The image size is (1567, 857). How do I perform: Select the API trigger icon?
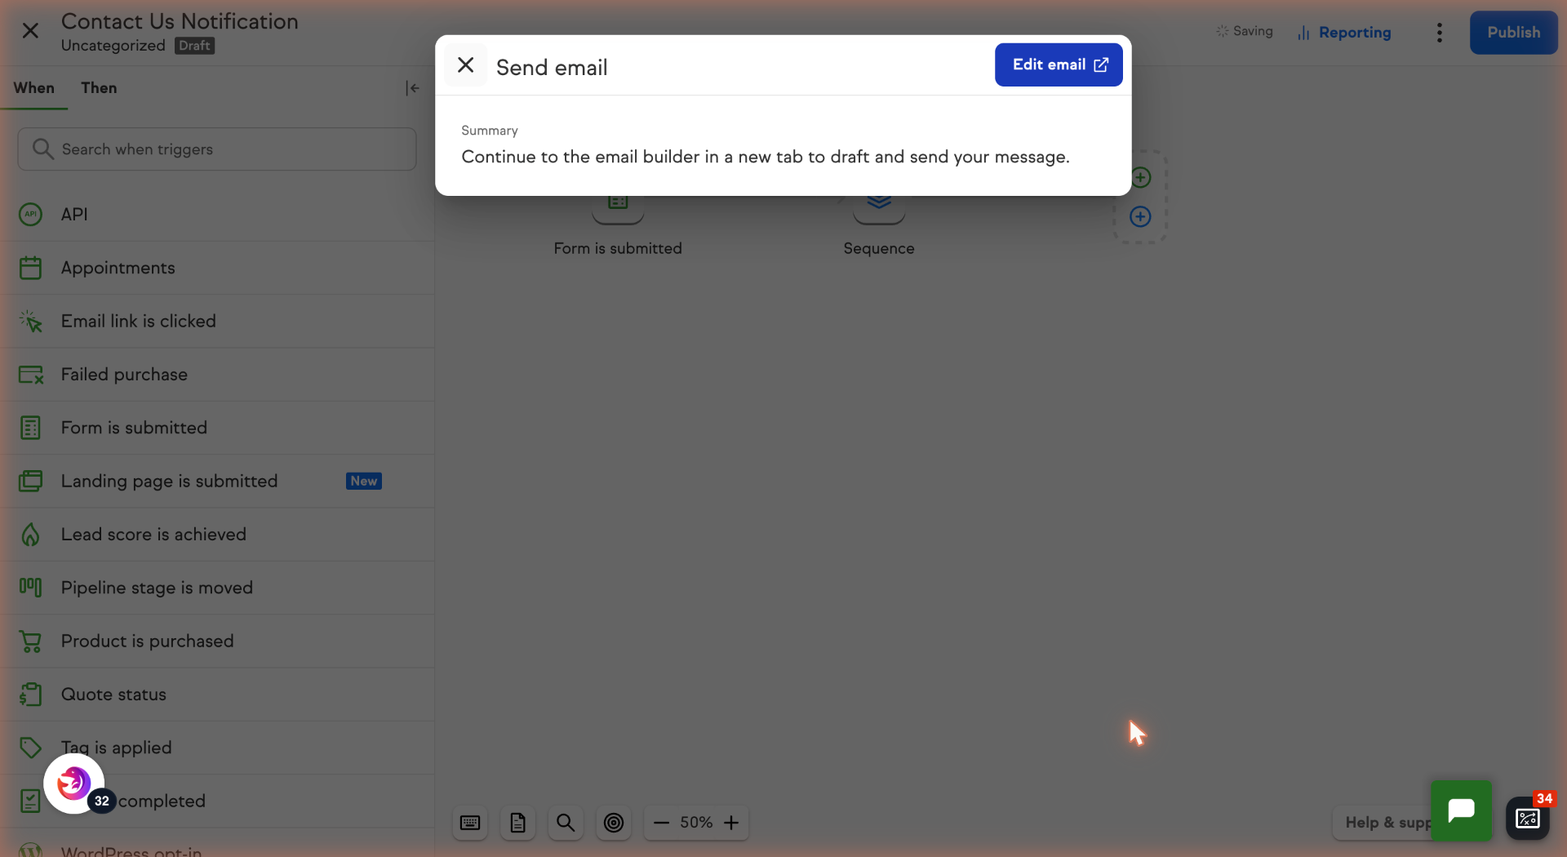[x=30, y=215]
